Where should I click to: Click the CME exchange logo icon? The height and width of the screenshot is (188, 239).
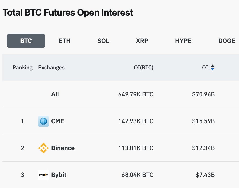coord(43,121)
